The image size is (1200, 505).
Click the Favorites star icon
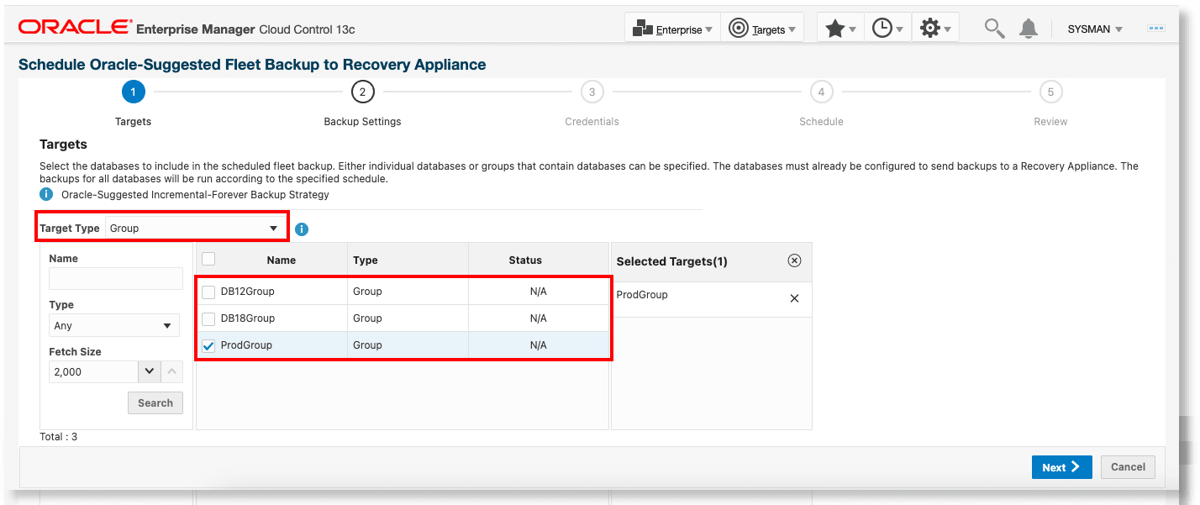coord(837,27)
